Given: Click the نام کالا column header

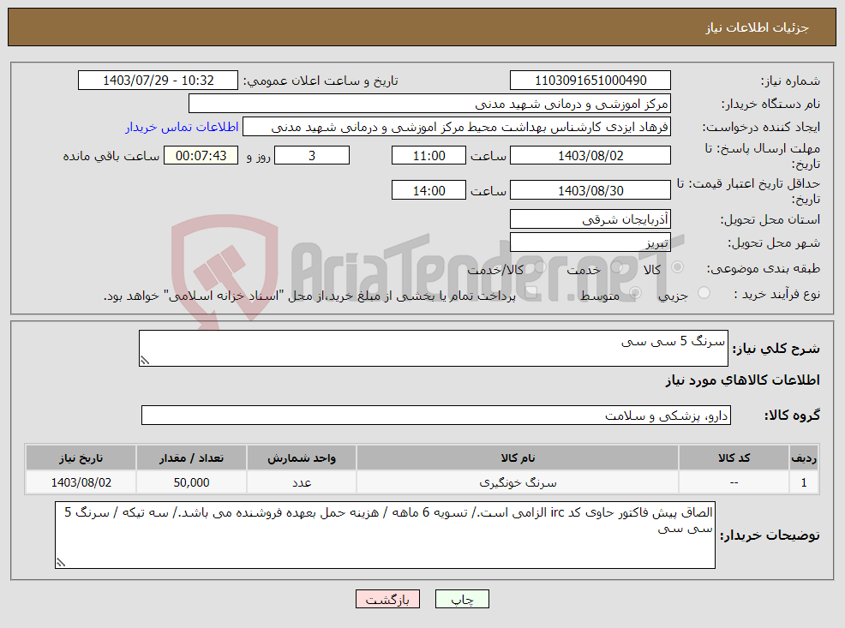Looking at the screenshot, I should [518, 458].
